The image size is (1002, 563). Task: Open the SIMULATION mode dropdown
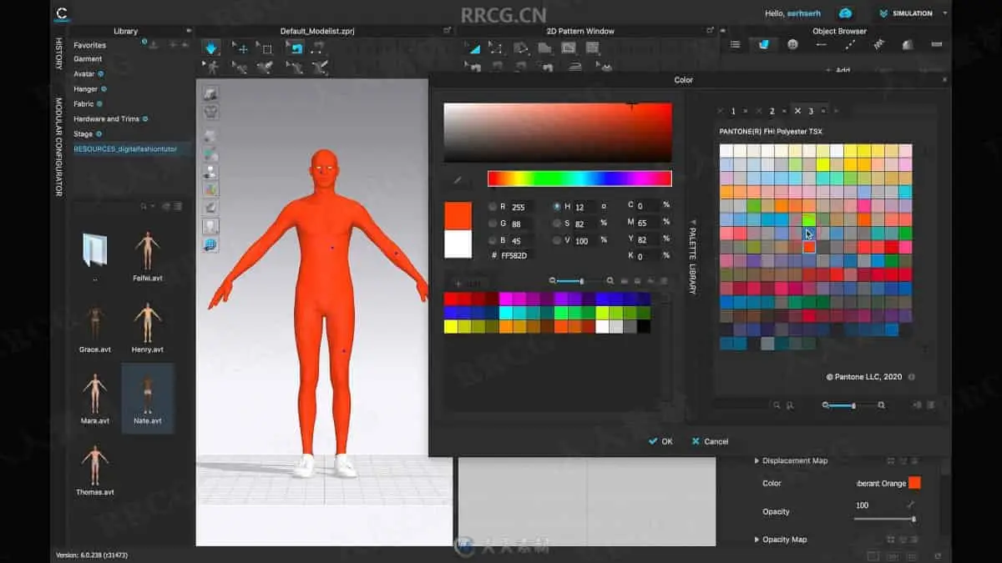pyautogui.click(x=945, y=13)
